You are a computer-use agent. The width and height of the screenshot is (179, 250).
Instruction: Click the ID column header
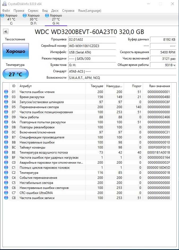pyautogui.click(x=14, y=86)
